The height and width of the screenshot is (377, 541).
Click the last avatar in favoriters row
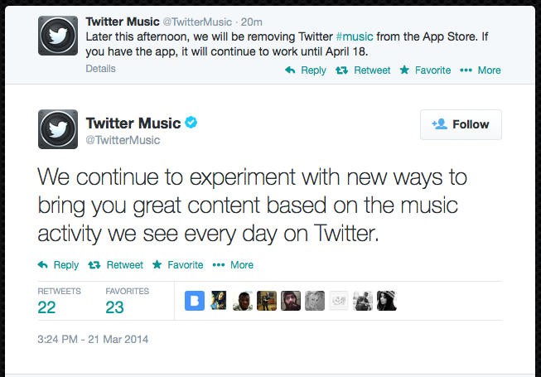click(x=387, y=301)
